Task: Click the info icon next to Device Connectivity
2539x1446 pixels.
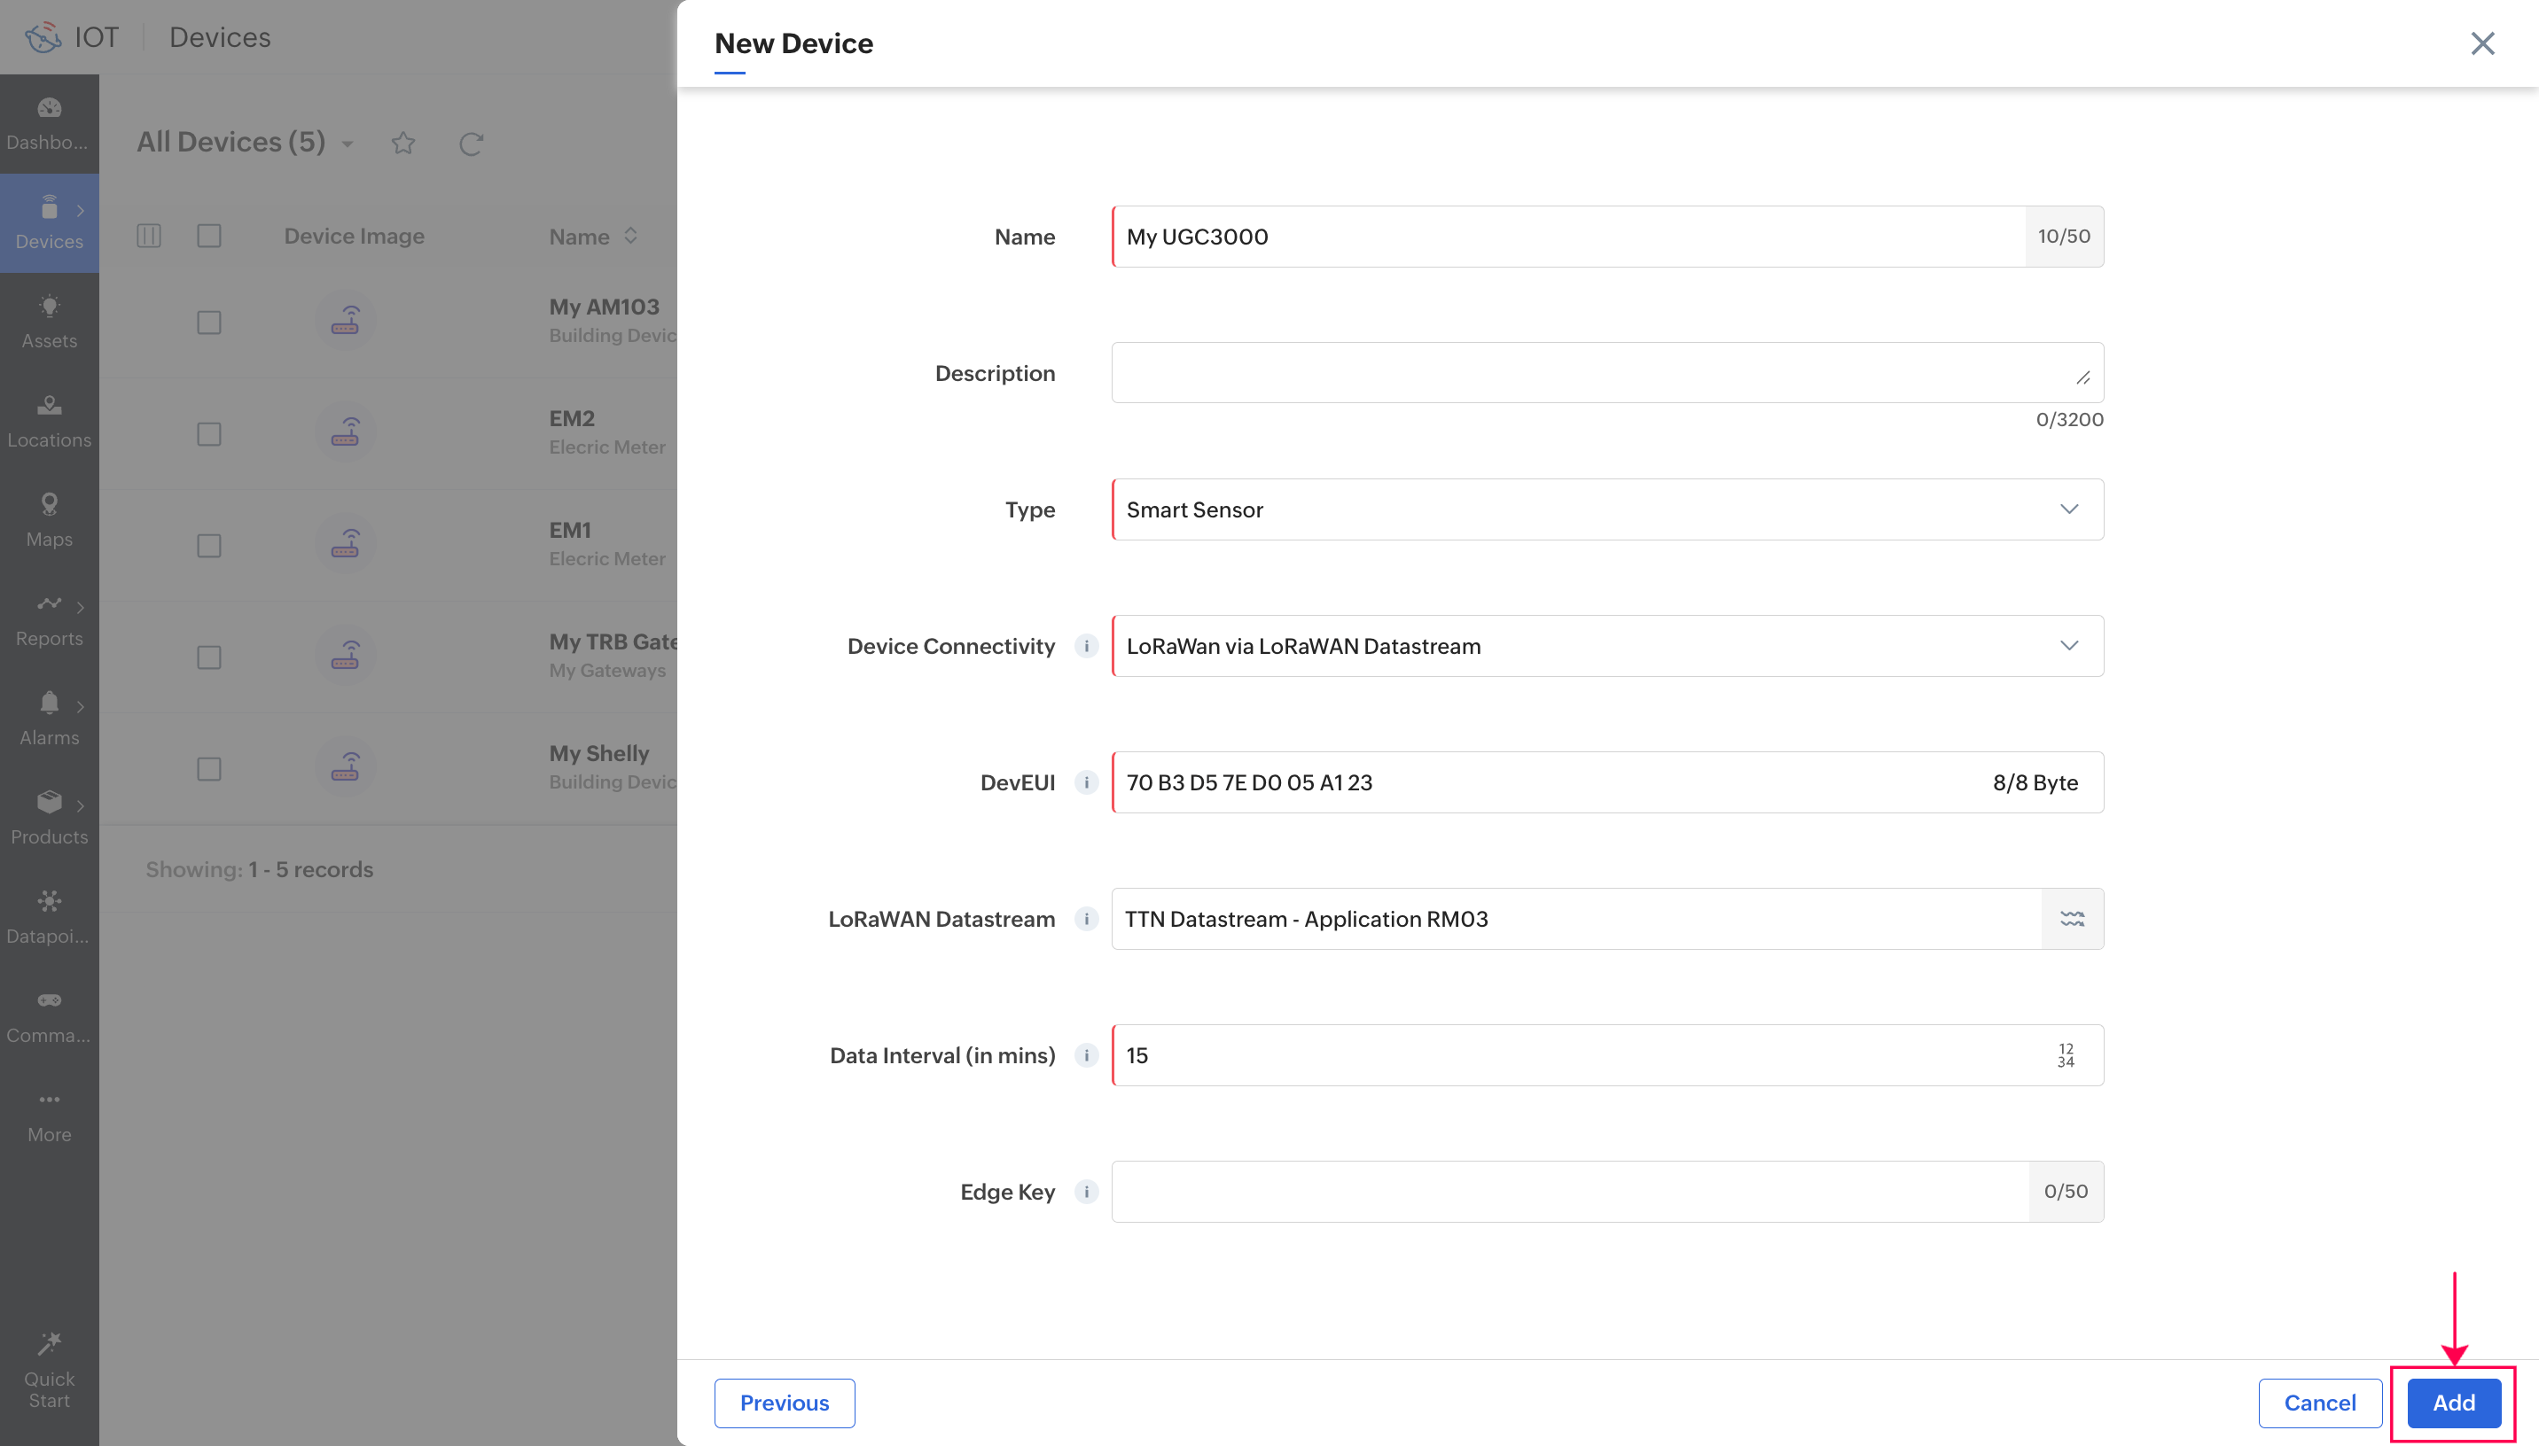Action: [x=1086, y=647]
